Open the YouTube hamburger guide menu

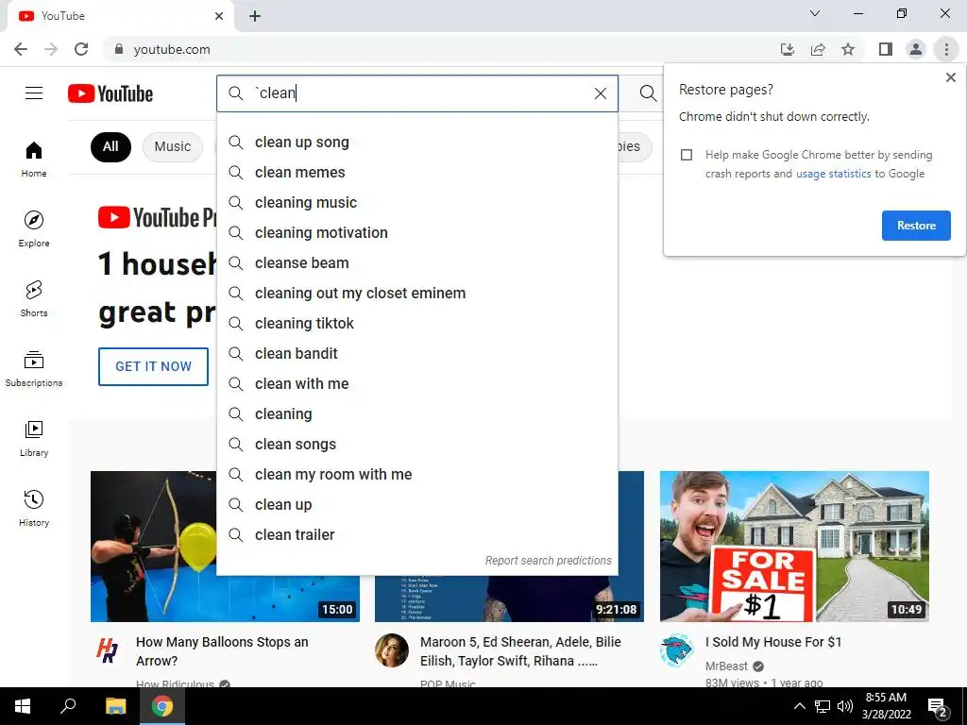tap(34, 93)
